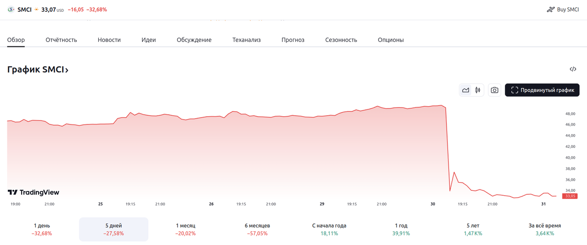This screenshot has width=587, height=245.
Task: Choose the 5 лет range
Action: [x=473, y=229]
